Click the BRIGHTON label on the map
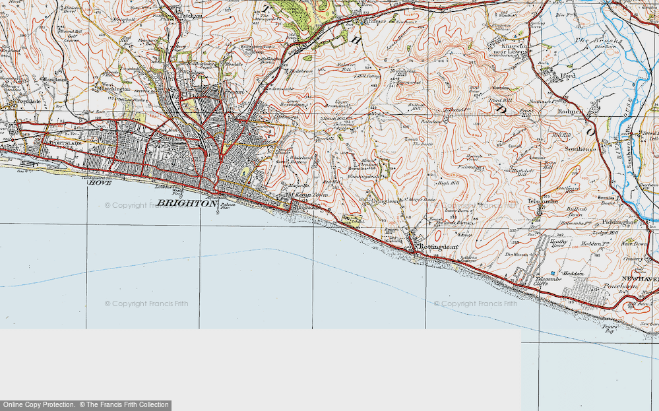659x411 pixels. pyautogui.click(x=187, y=203)
